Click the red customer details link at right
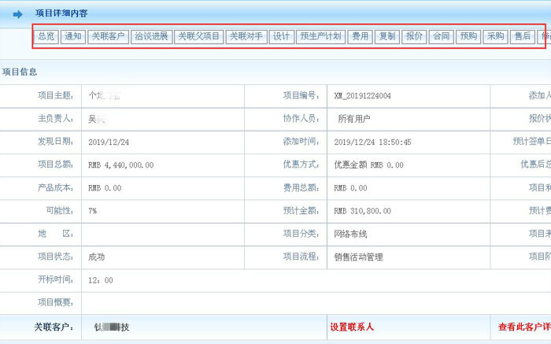Viewport: 551px width, 344px height. click(524, 327)
